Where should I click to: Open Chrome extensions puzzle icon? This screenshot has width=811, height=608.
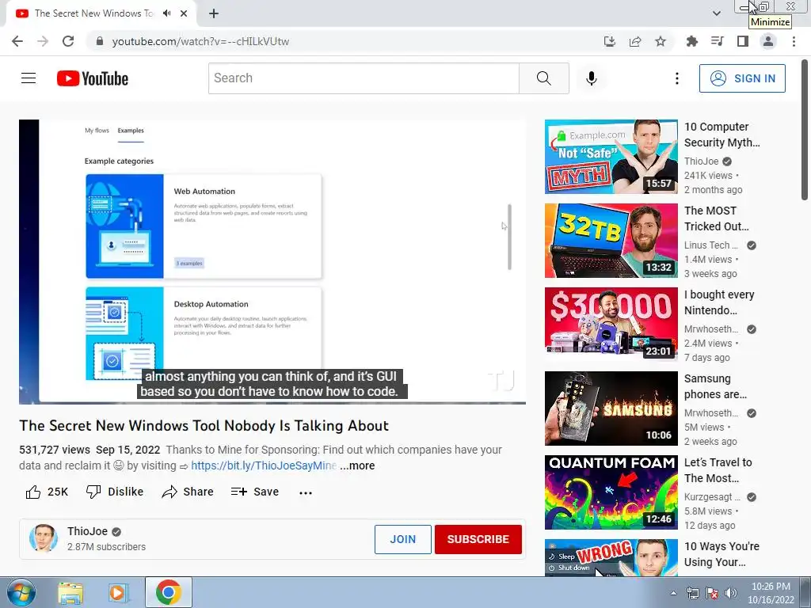[691, 41]
